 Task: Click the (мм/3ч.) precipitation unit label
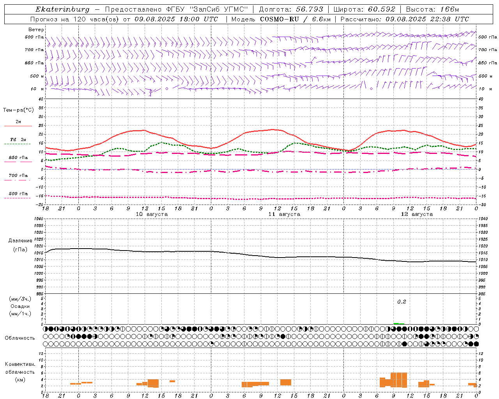[x=20, y=299]
